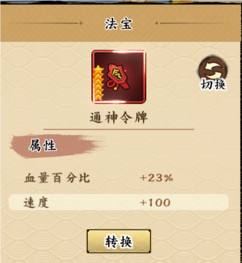This screenshot has height=263, width=242.
Task: Select the 属性 section header
Action: click(42, 145)
